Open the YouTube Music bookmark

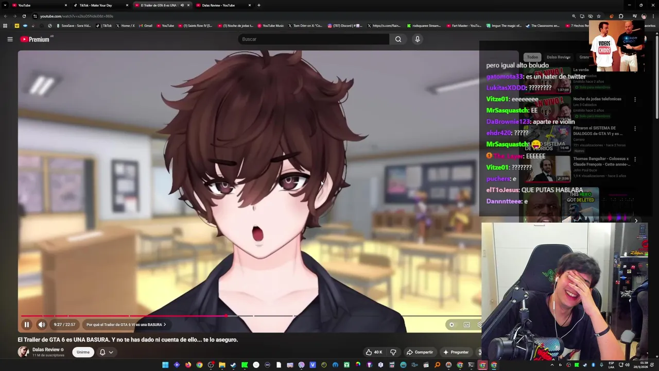click(271, 26)
